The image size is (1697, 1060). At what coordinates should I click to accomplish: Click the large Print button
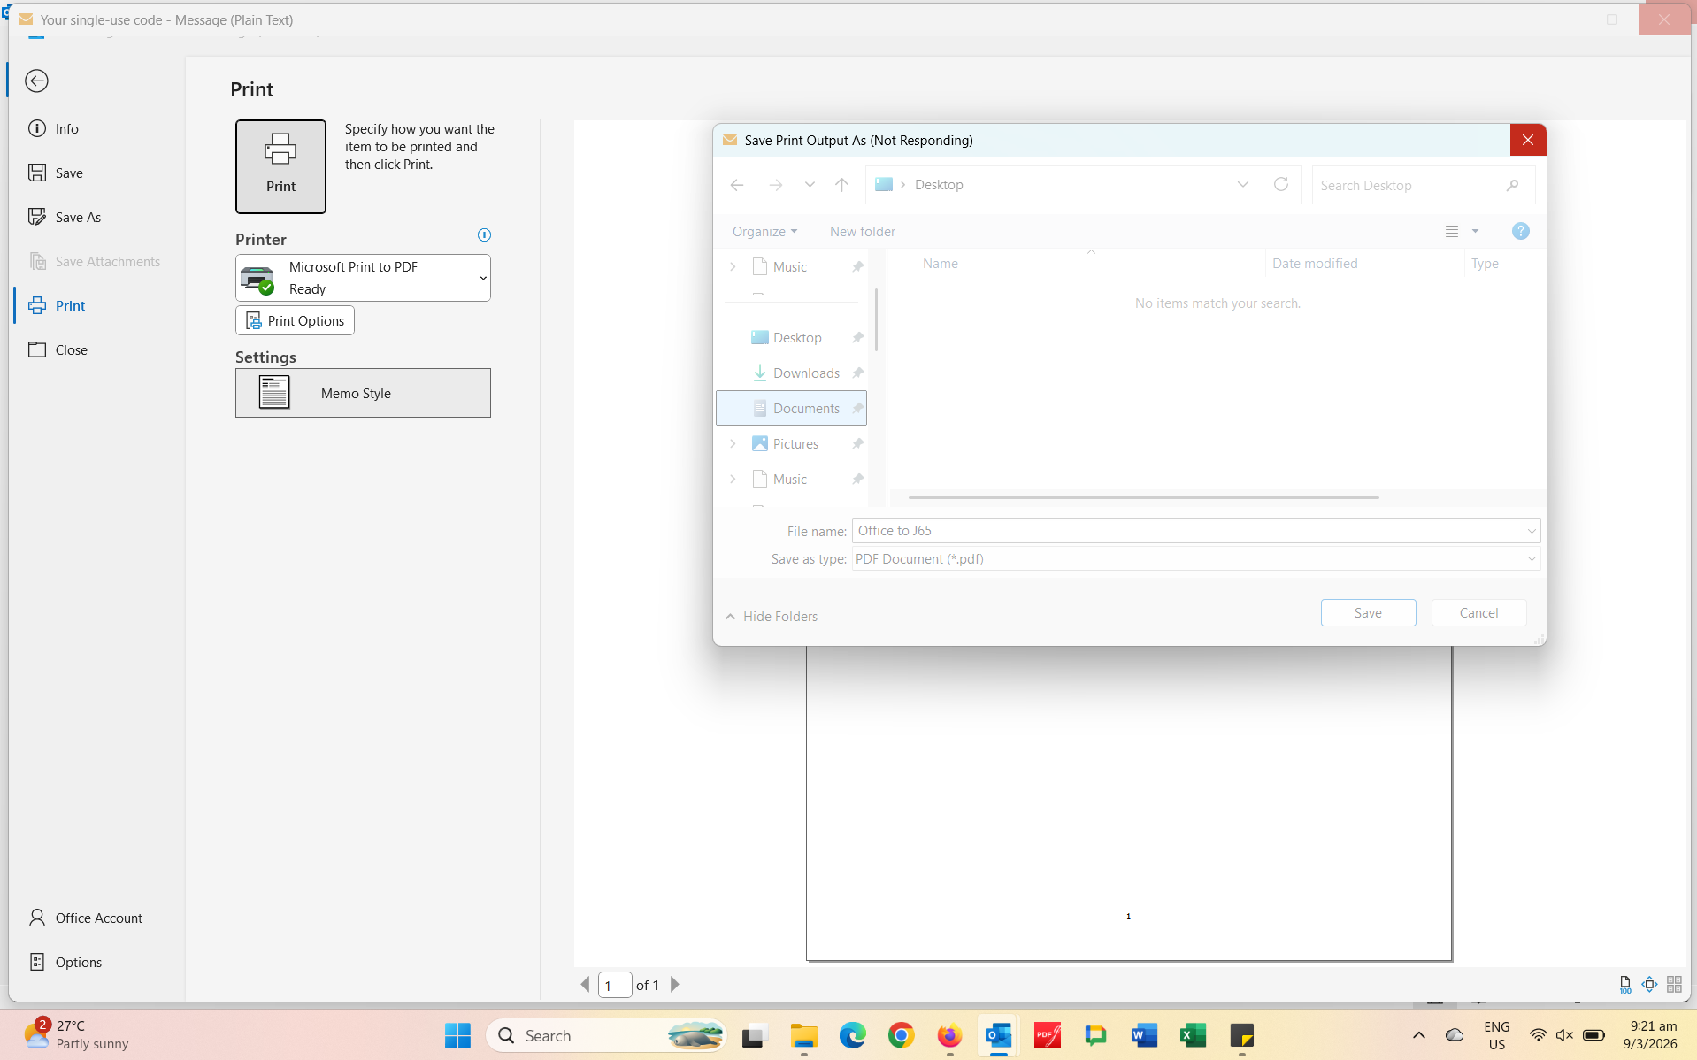280,166
